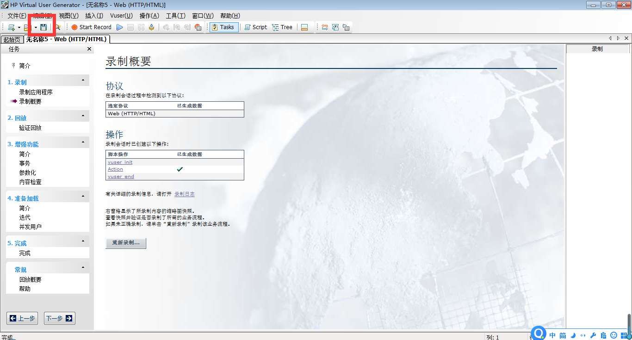
Task: Open the 窗口(W) menu
Action: coord(203,16)
